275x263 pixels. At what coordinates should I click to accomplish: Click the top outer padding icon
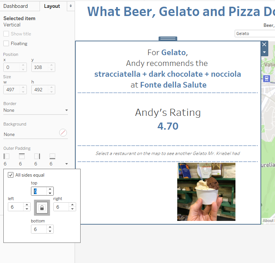tap(22, 156)
